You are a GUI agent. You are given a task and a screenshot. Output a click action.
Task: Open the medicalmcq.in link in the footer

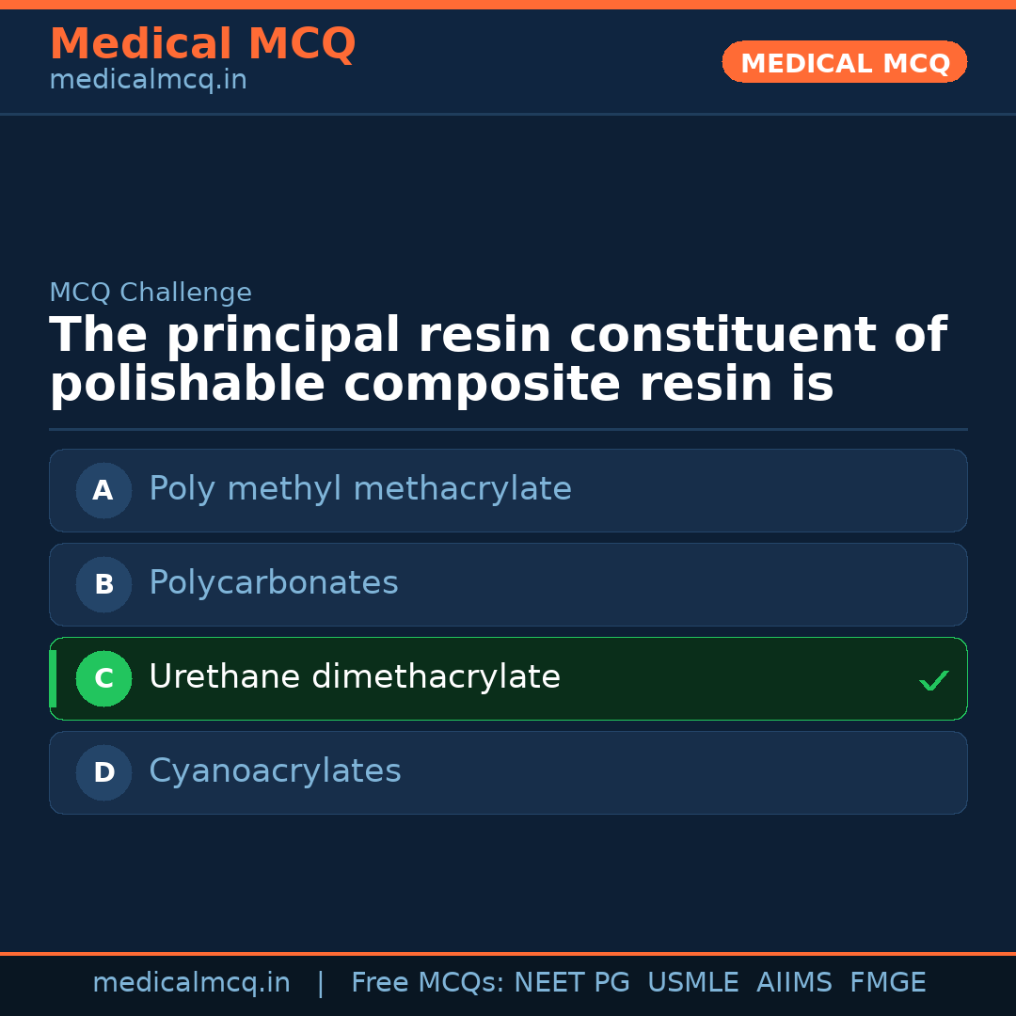click(x=191, y=983)
